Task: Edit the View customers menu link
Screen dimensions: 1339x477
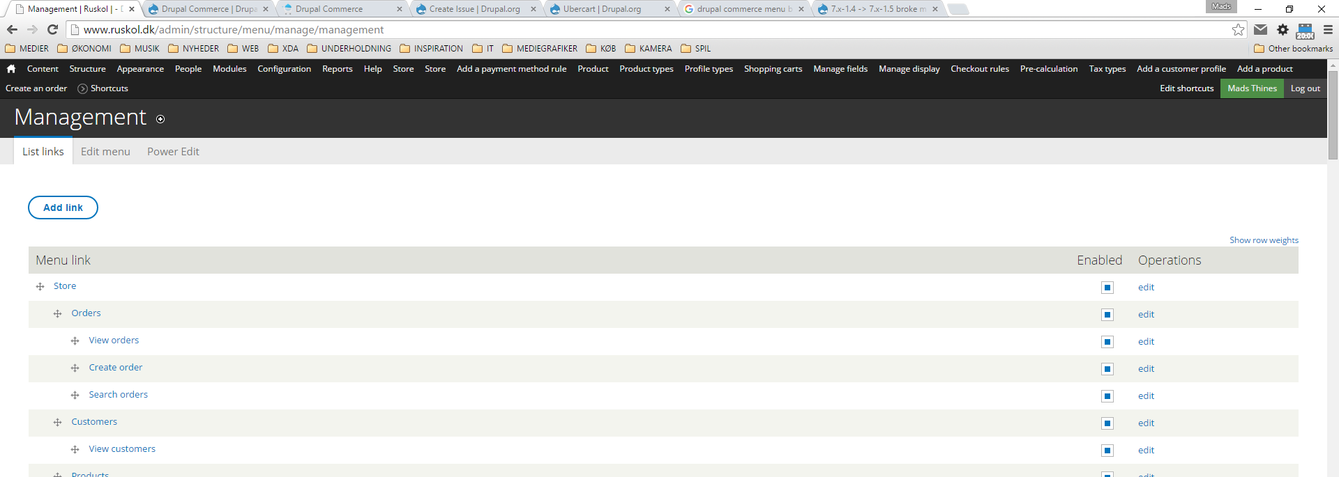Action: (x=1146, y=451)
